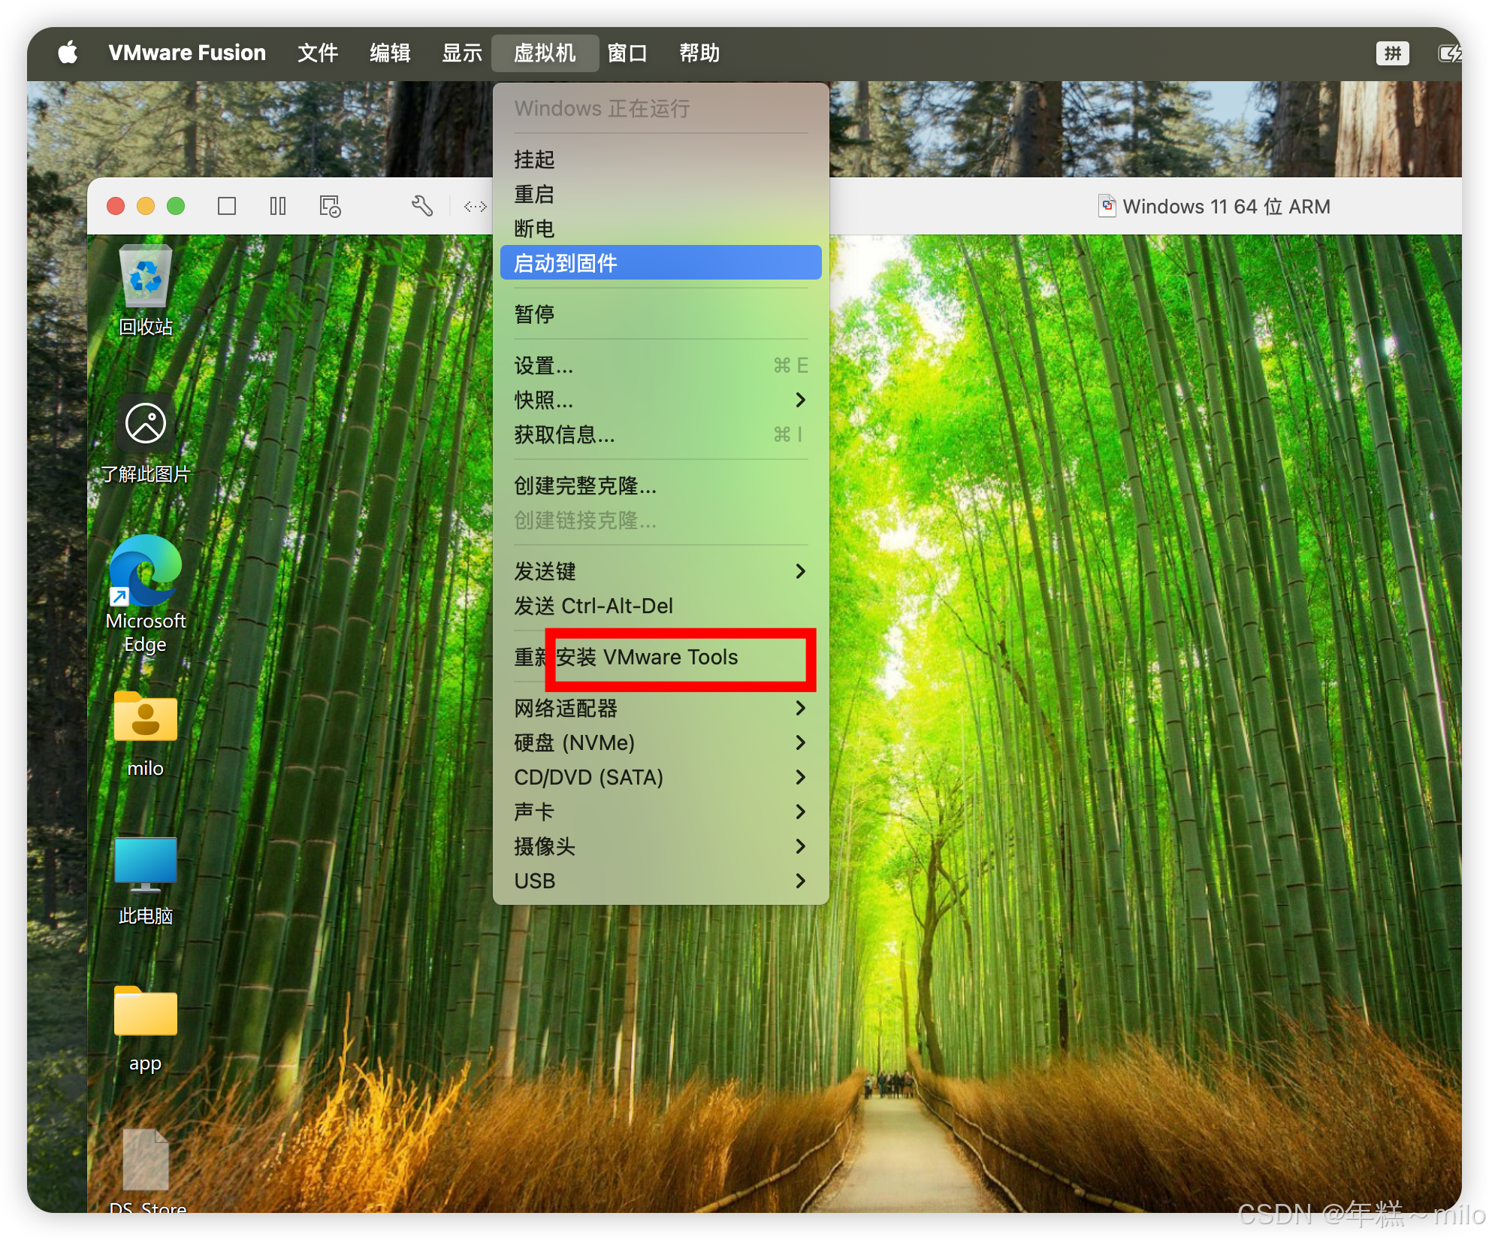Choose 启动到固件 from the menu
1489x1240 pixels.
click(x=660, y=263)
